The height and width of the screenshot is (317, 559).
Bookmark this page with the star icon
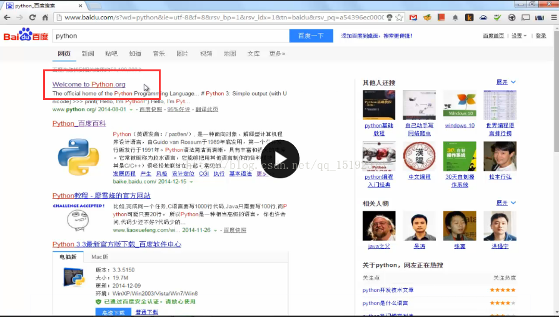click(x=400, y=17)
